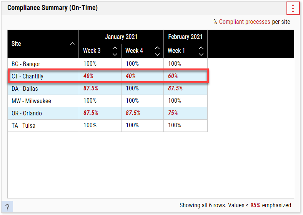
Task: Click the help question mark icon
Action: (x=7, y=207)
